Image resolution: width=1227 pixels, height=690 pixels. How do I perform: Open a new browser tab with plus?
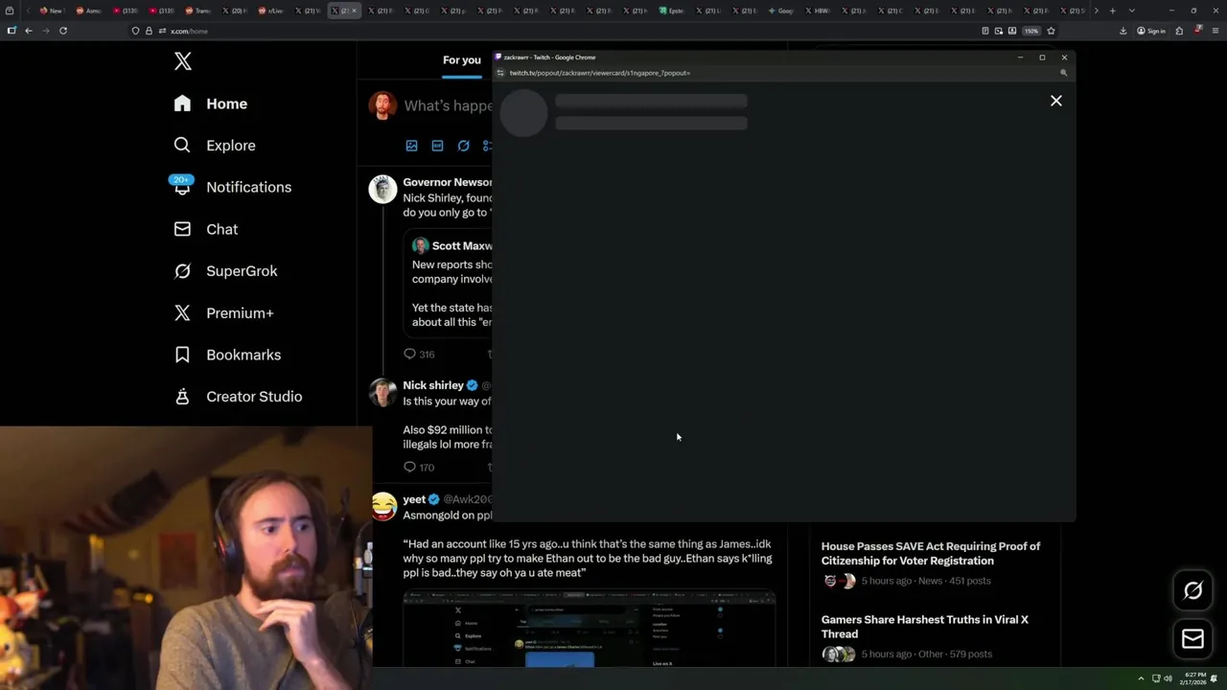coord(1112,11)
